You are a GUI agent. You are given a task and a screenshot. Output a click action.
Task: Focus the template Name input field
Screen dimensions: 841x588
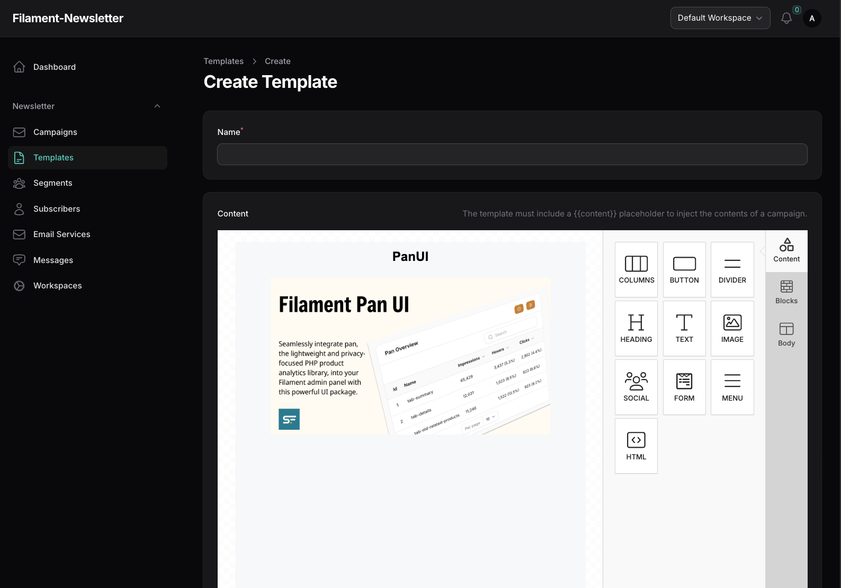click(x=512, y=155)
